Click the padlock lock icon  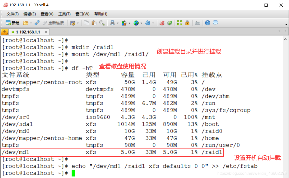[187, 23]
